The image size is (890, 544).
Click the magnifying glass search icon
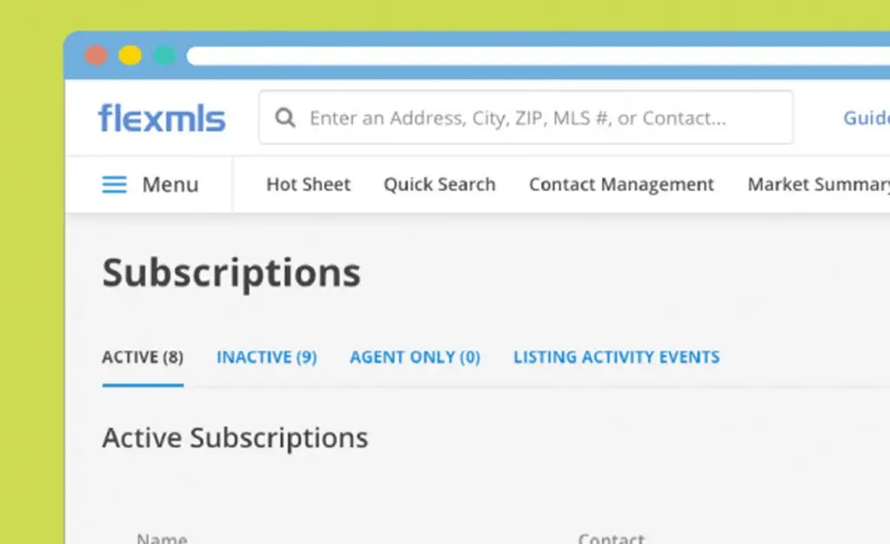click(x=285, y=118)
